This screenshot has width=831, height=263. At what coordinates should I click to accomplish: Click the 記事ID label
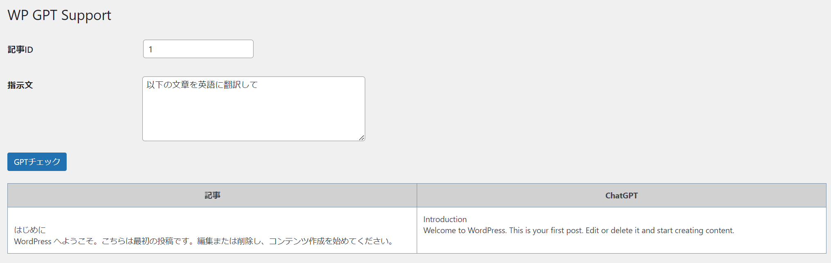(x=20, y=49)
